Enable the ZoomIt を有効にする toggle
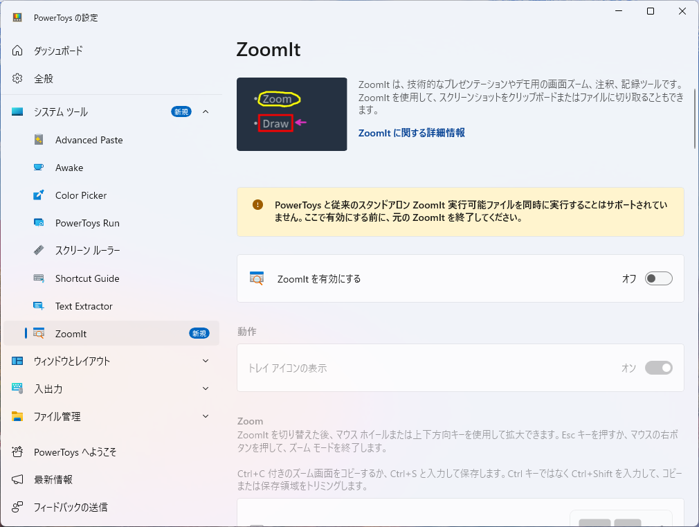The image size is (699, 527). tap(658, 278)
